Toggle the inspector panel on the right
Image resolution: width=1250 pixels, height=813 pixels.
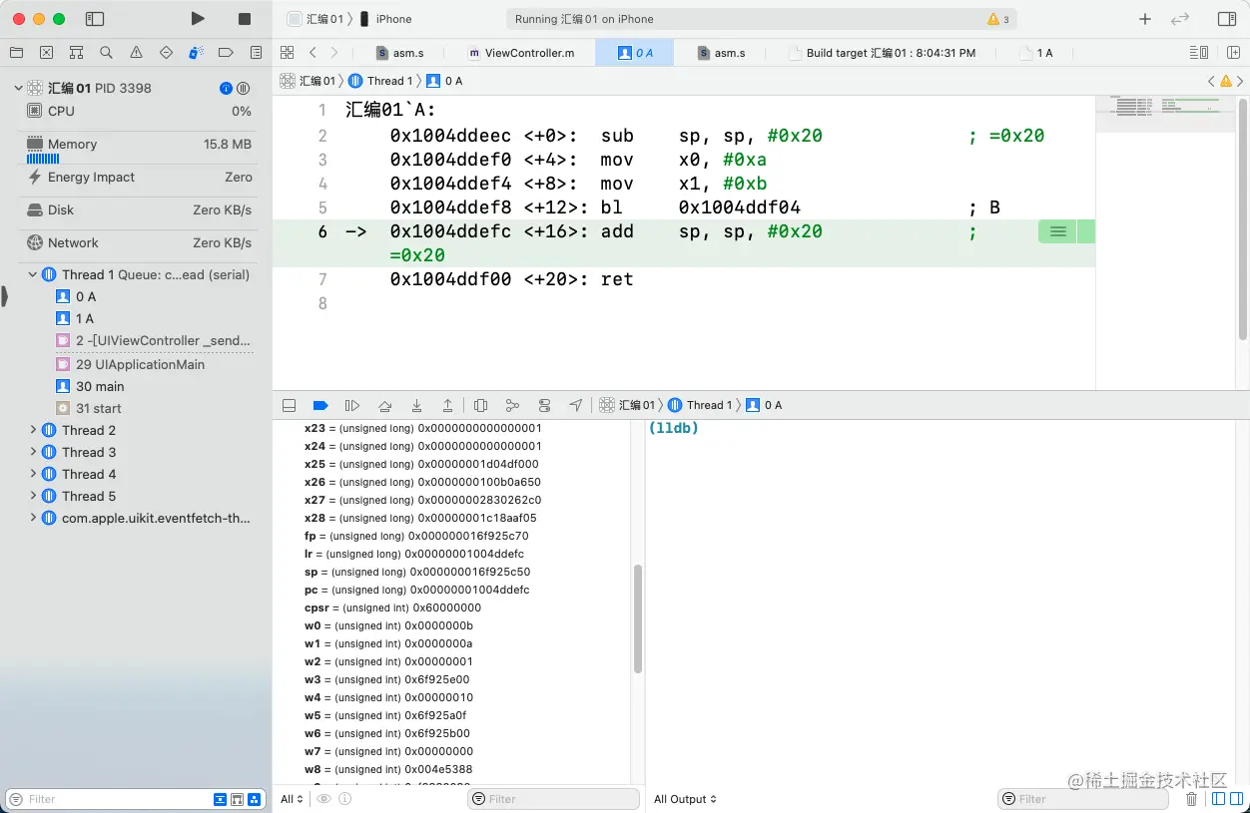click(x=1227, y=19)
